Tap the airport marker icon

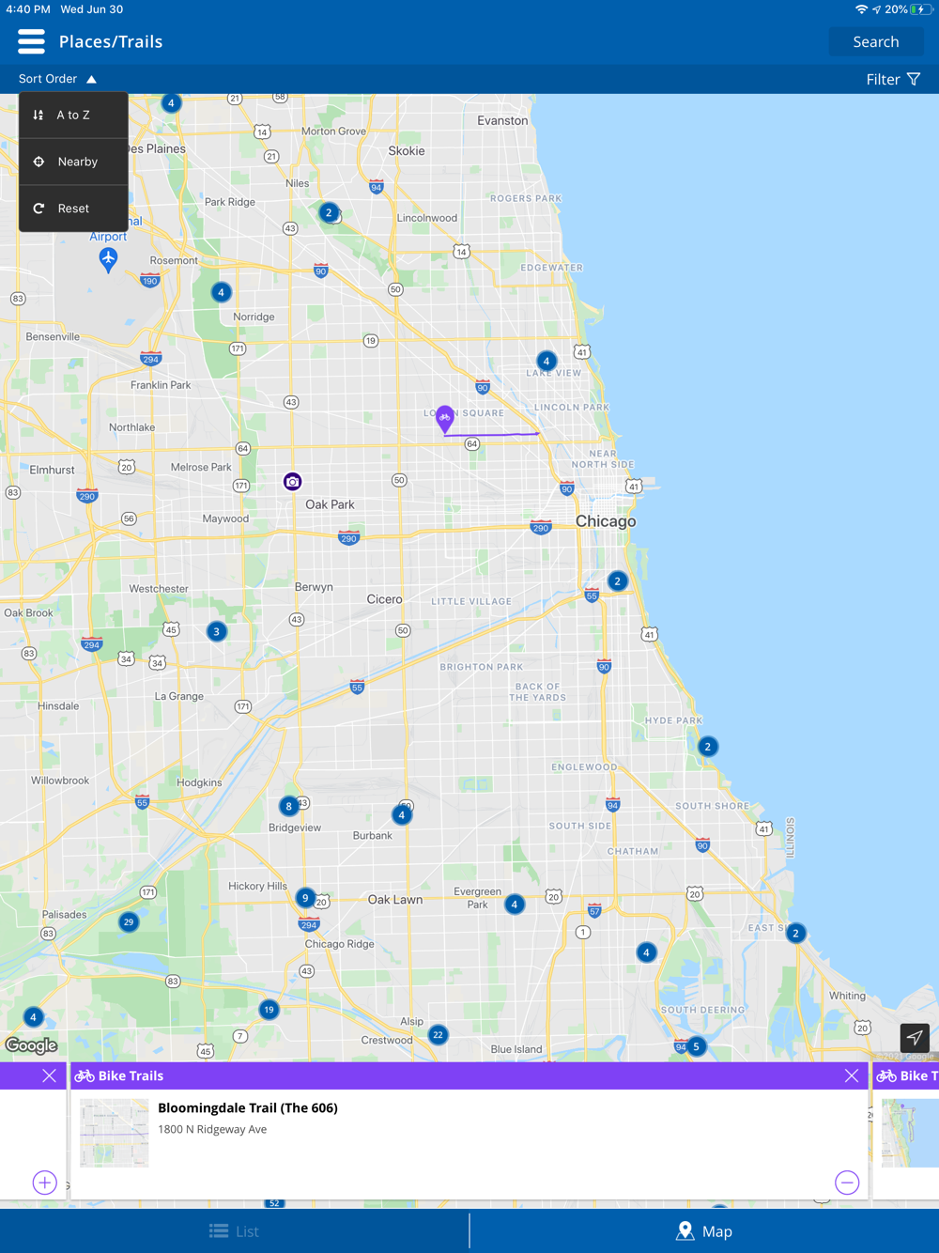pos(109,258)
